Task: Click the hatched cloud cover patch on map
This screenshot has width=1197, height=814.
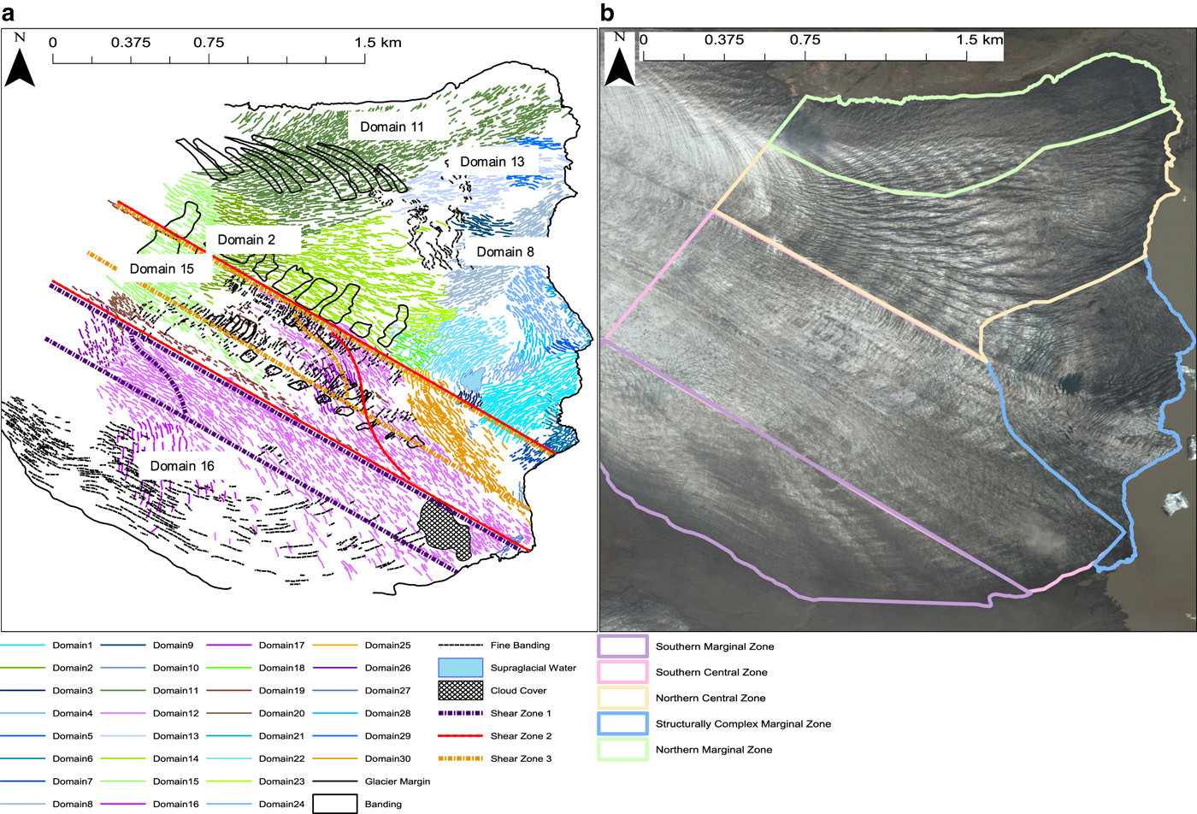Action: tap(446, 530)
